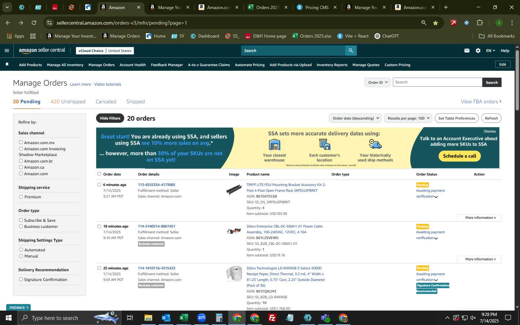
Task: Check the Amazon.ca sales channel filter
Action: pos(21,167)
